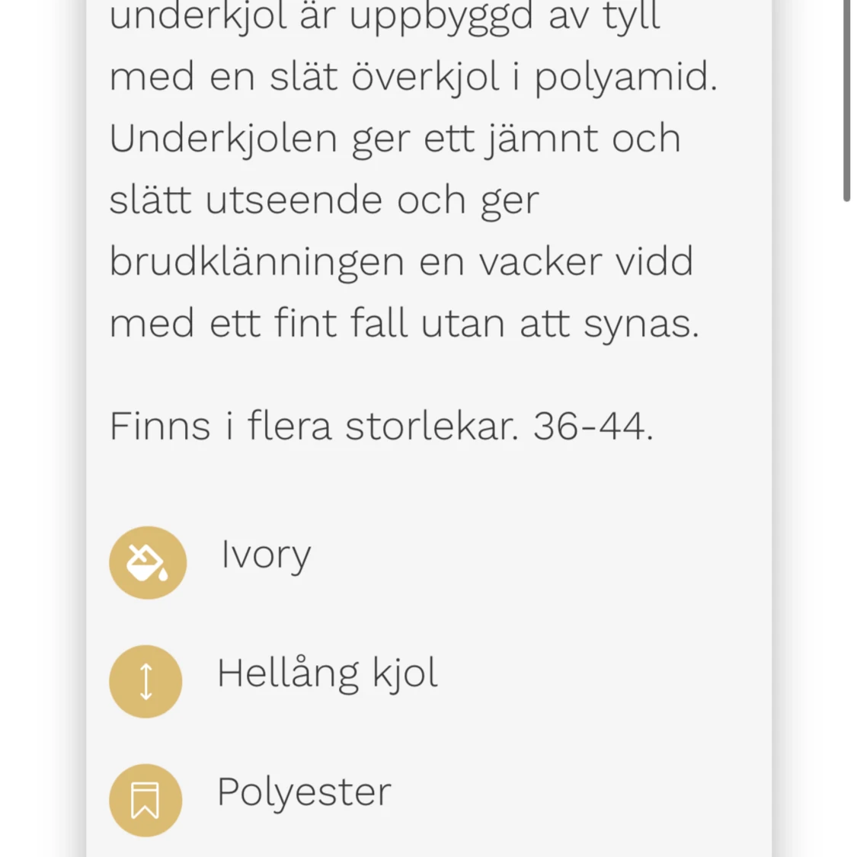Click the line starting slätt utseende
The height and width of the screenshot is (857, 857).
coord(324,202)
